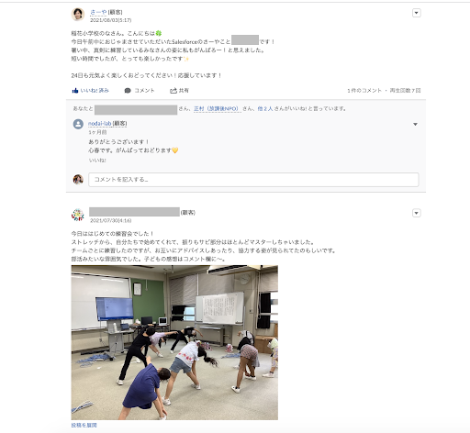This screenshot has height=433, width=470.
Task: Click your avatar beside the comment box
Action: click(78, 180)
